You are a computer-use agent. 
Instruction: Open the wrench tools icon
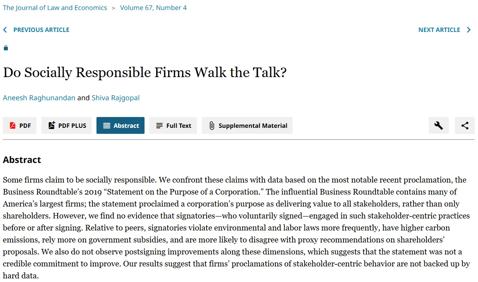click(438, 125)
